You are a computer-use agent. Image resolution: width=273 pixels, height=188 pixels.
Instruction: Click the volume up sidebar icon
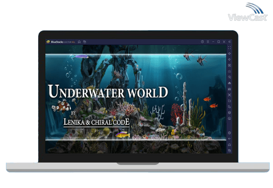coord(229,54)
